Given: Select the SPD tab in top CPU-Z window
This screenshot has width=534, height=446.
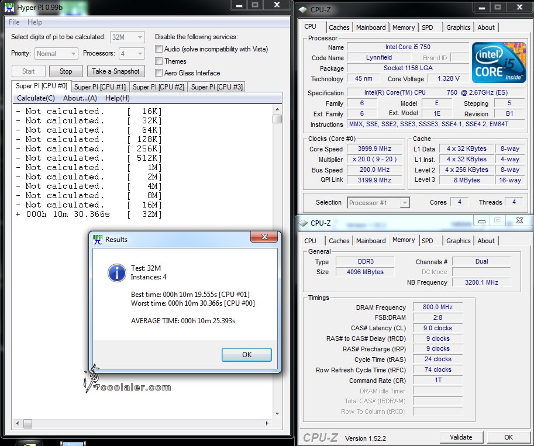Looking at the screenshot, I should point(428,27).
